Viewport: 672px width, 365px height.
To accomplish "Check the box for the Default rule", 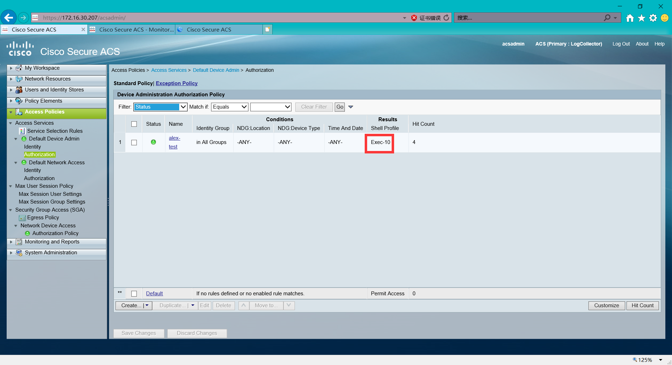I will pyautogui.click(x=134, y=294).
